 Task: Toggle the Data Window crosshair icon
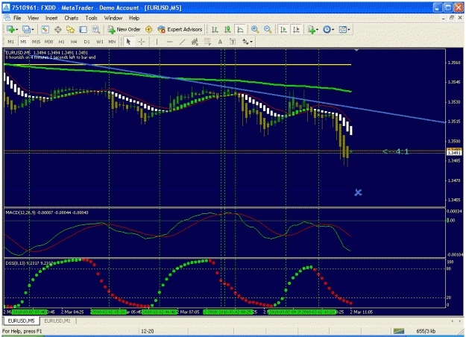pyautogui.click(x=57, y=29)
